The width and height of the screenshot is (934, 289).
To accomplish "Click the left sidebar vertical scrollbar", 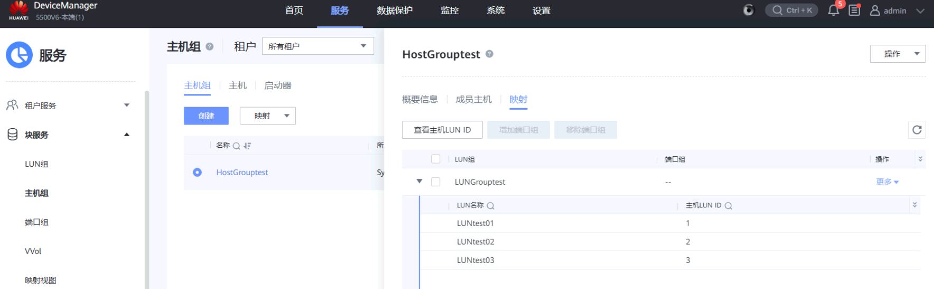I will [x=147, y=185].
